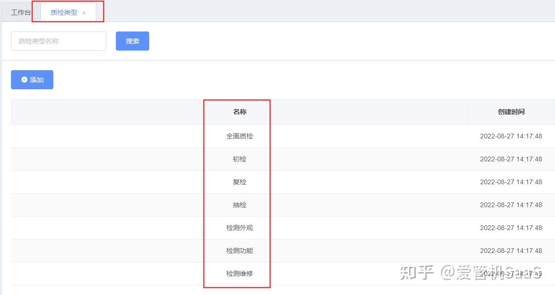The width and height of the screenshot is (555, 295).
Task: Select the 检测维修 row
Action: coord(239,274)
